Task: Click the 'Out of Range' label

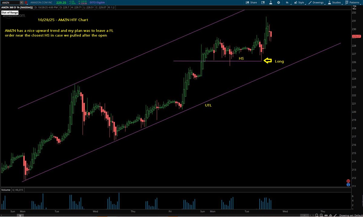Action: 10,12
